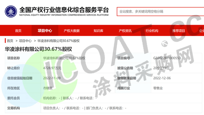Image resolution: width=204 pixels, height=115 pixels.
Task: Click the platform round emblem logo
Action: pyautogui.click(x=11, y=11)
